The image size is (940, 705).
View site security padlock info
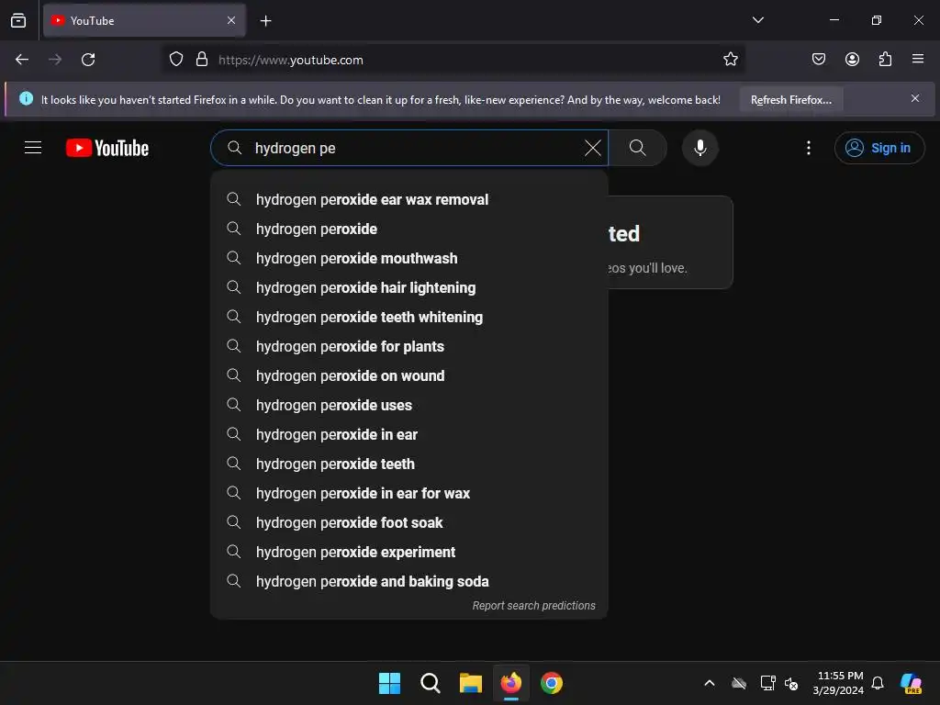pos(202,60)
